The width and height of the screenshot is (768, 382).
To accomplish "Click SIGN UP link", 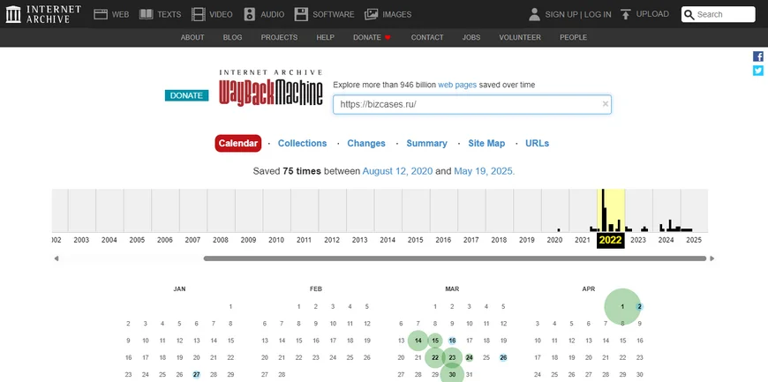I will point(561,15).
